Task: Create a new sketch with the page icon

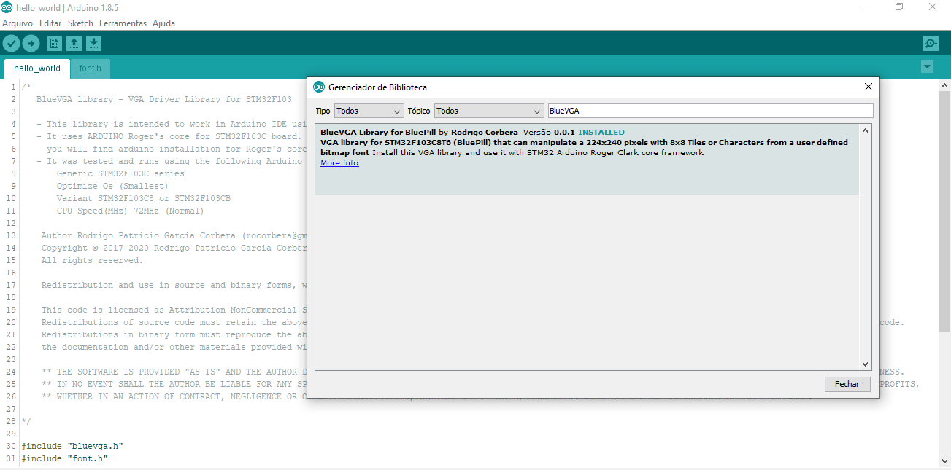Action: point(54,44)
